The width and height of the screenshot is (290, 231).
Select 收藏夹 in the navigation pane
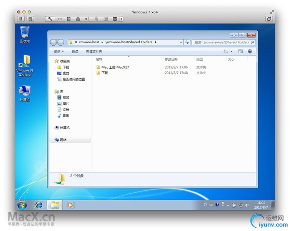click(x=62, y=61)
